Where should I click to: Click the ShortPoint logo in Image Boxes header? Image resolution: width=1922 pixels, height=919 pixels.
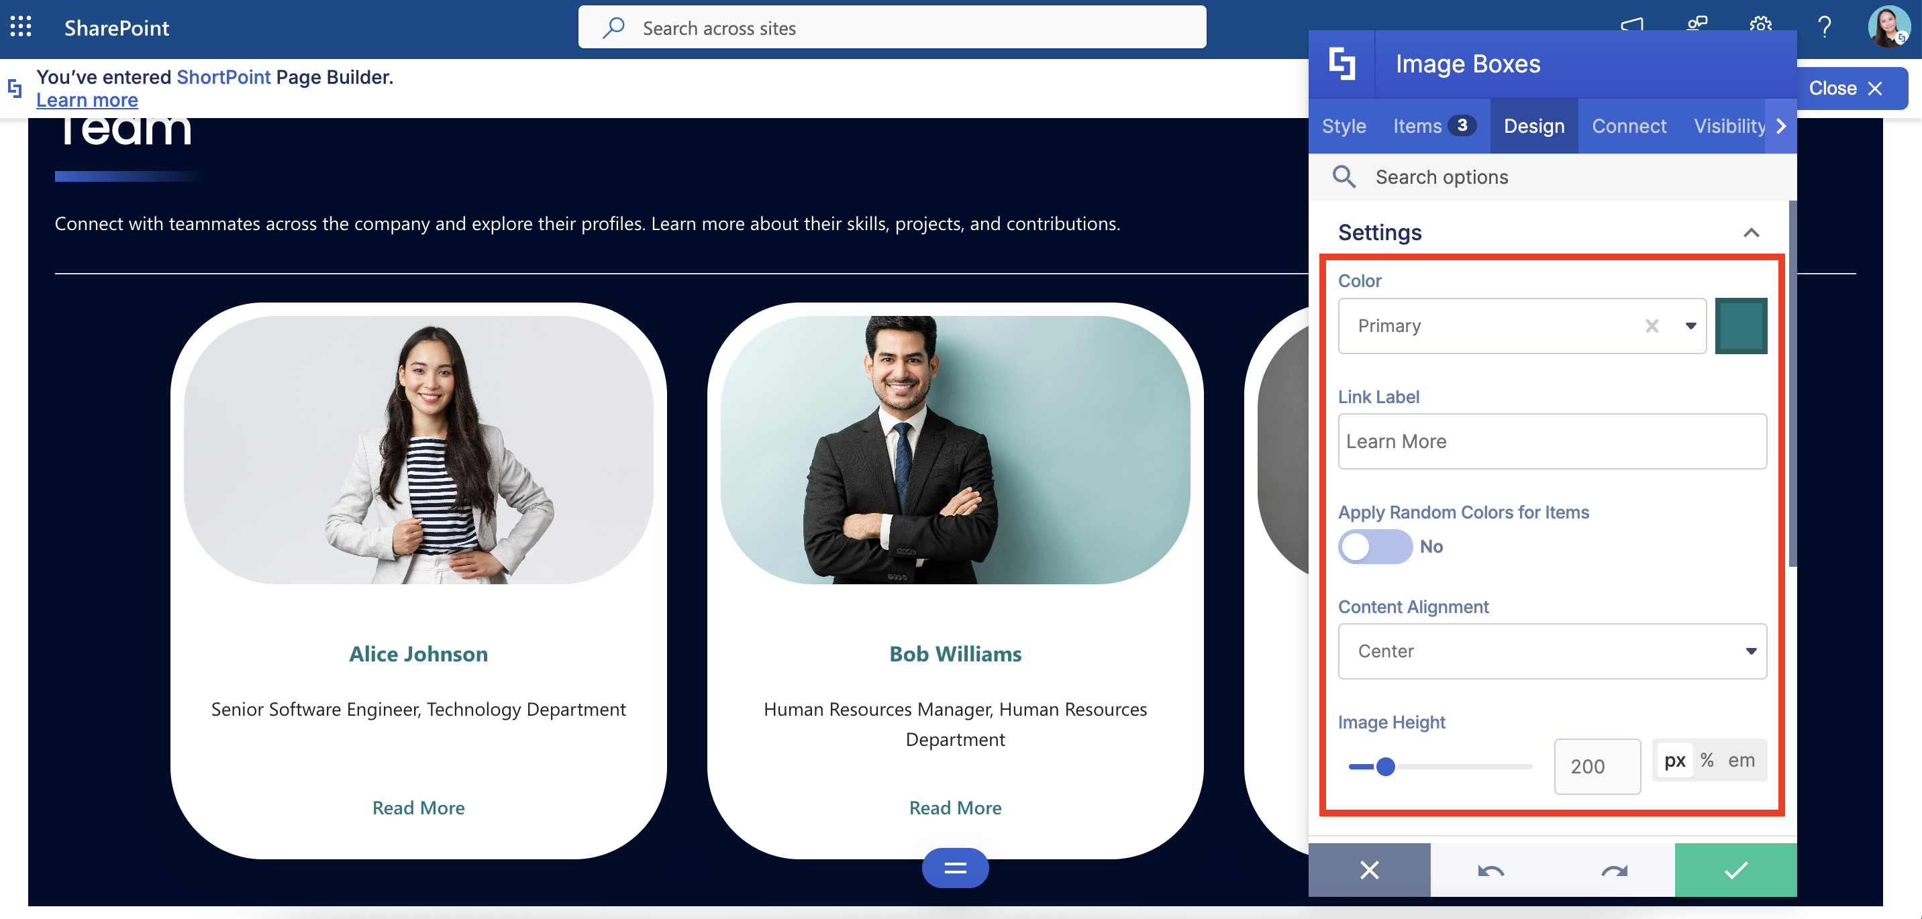point(1342,64)
